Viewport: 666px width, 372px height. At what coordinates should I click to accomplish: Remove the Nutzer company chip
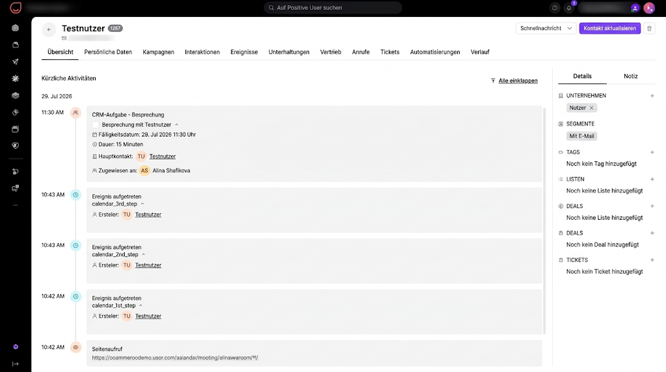point(591,108)
